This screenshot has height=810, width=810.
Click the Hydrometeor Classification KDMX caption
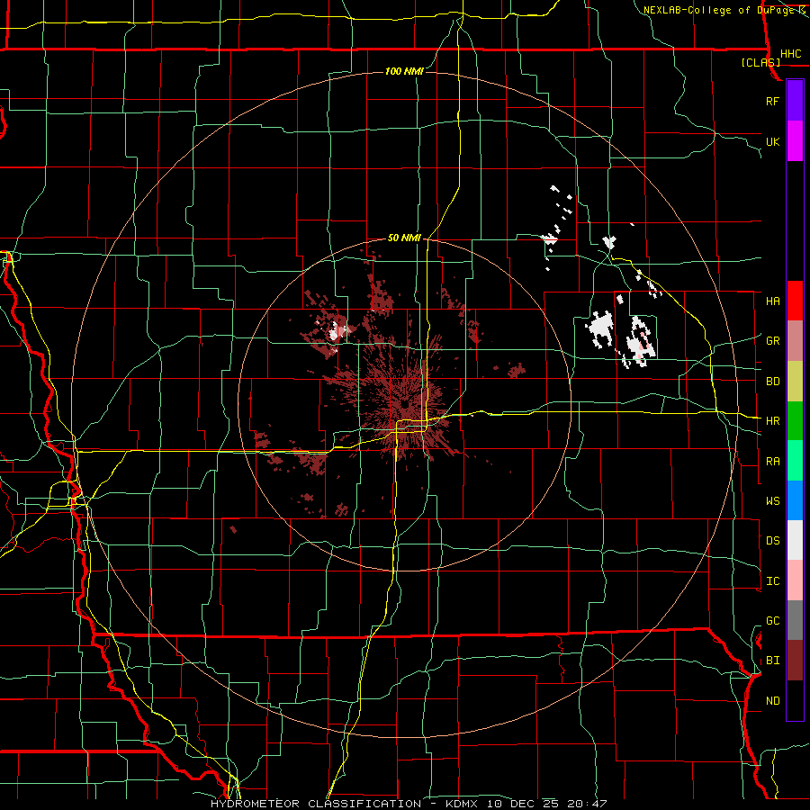pyautogui.click(x=409, y=804)
